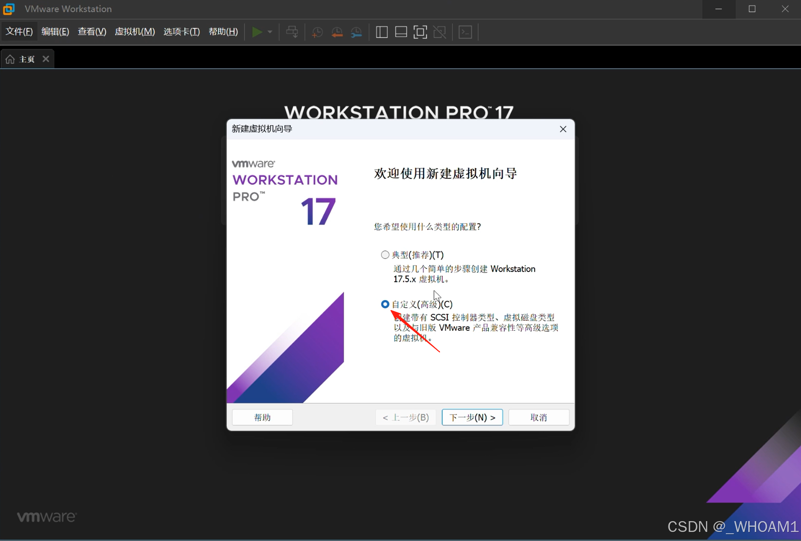The width and height of the screenshot is (801, 541).
Task: Open the console view toolbar icon
Action: [465, 32]
